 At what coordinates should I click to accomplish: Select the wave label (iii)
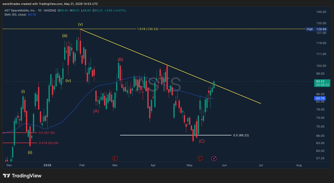click(x=65, y=36)
